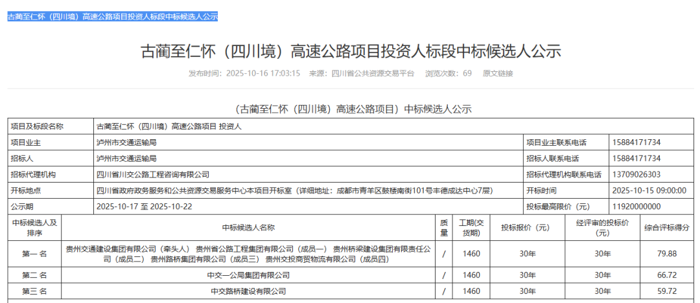Click 投标报价 30年 in 第一名 row
The width and height of the screenshot is (700, 303).
(x=528, y=254)
